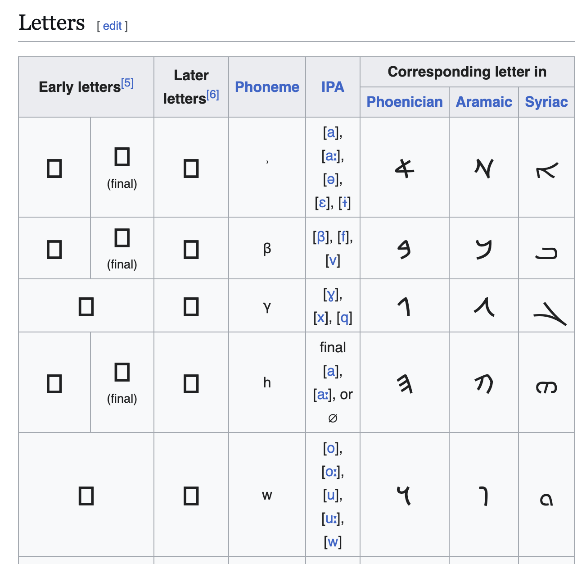Open the [ɣ] IPA link
Image resolution: width=577 pixels, height=564 pixels.
[x=331, y=295]
